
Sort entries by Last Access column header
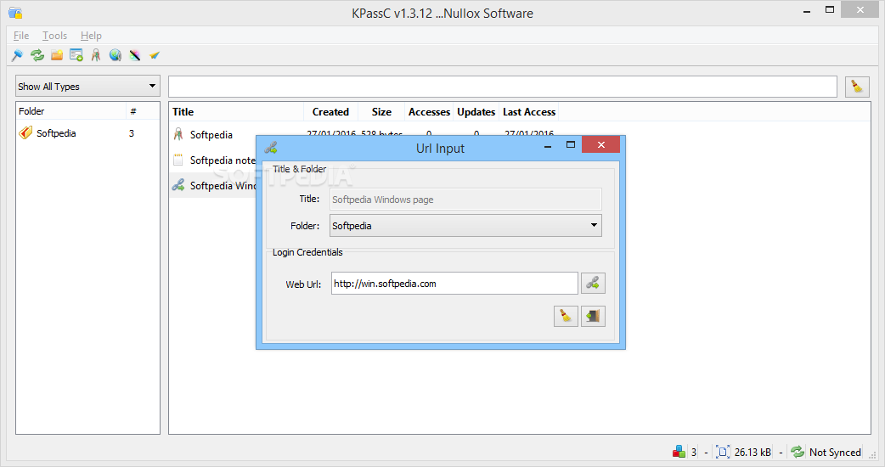point(529,112)
